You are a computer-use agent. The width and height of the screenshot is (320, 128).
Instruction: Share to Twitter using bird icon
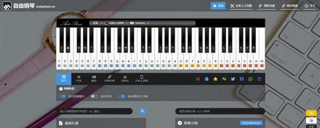233,79
